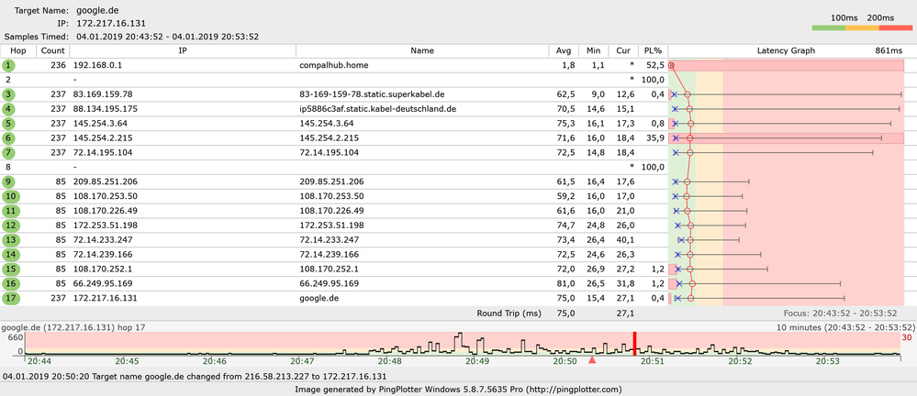Image resolution: width=917 pixels, height=396 pixels.
Task: Click the google.de hop 17 timeline title
Action: pyautogui.click(x=73, y=327)
